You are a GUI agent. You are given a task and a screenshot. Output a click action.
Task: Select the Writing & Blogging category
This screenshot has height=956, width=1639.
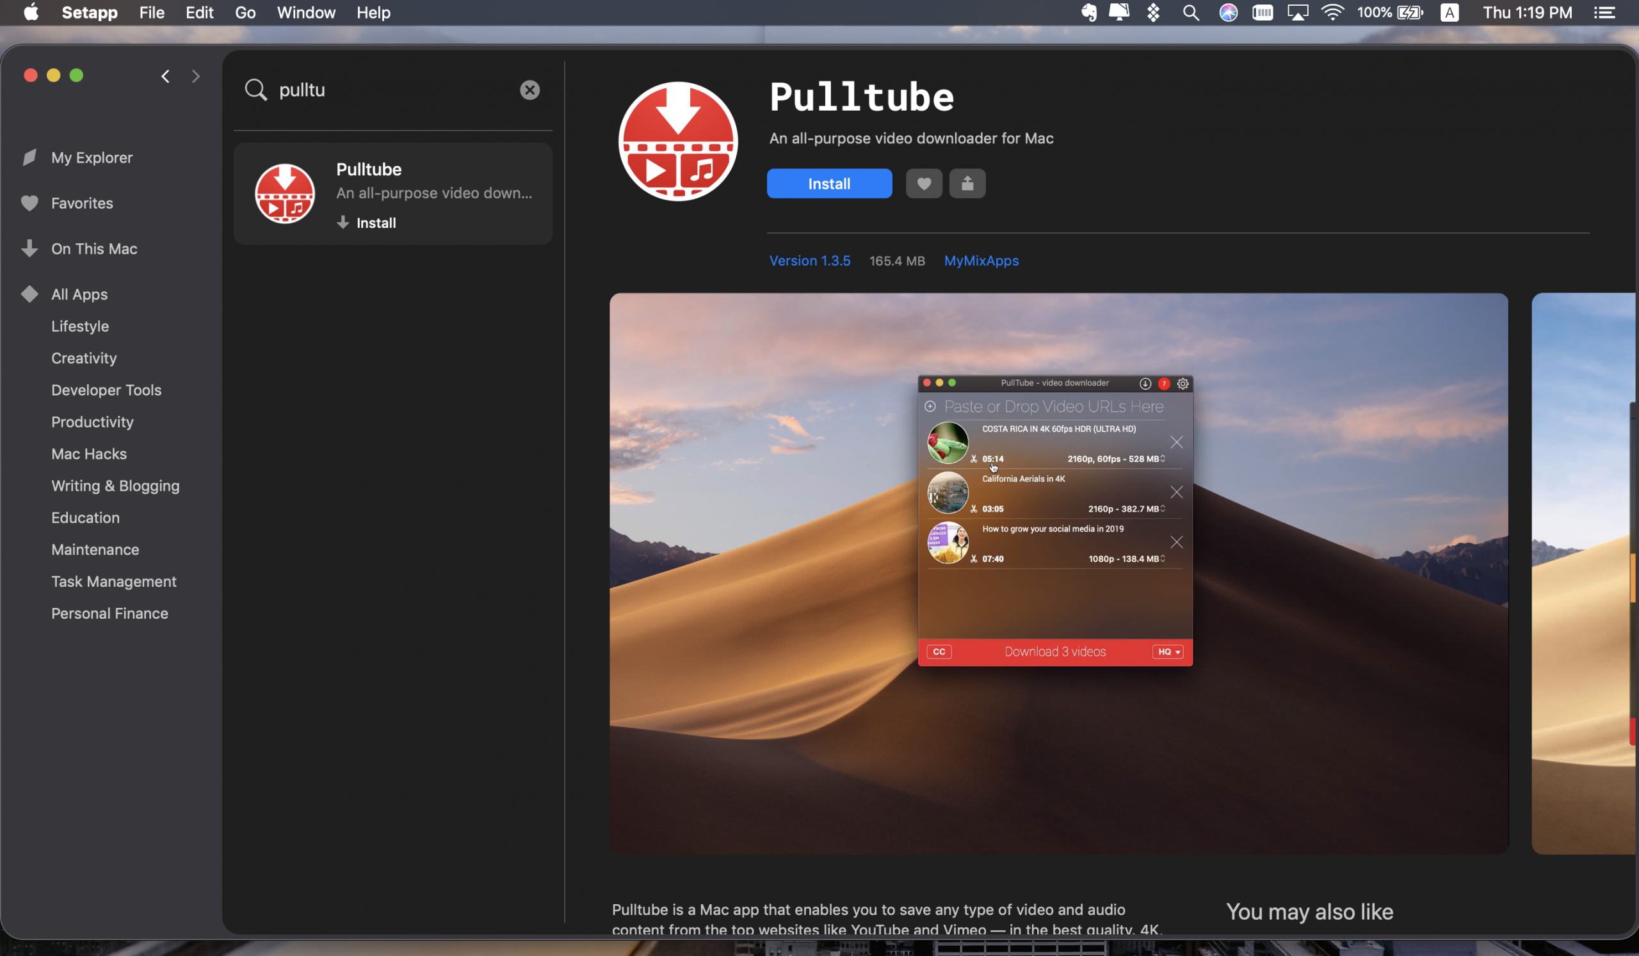(x=115, y=485)
